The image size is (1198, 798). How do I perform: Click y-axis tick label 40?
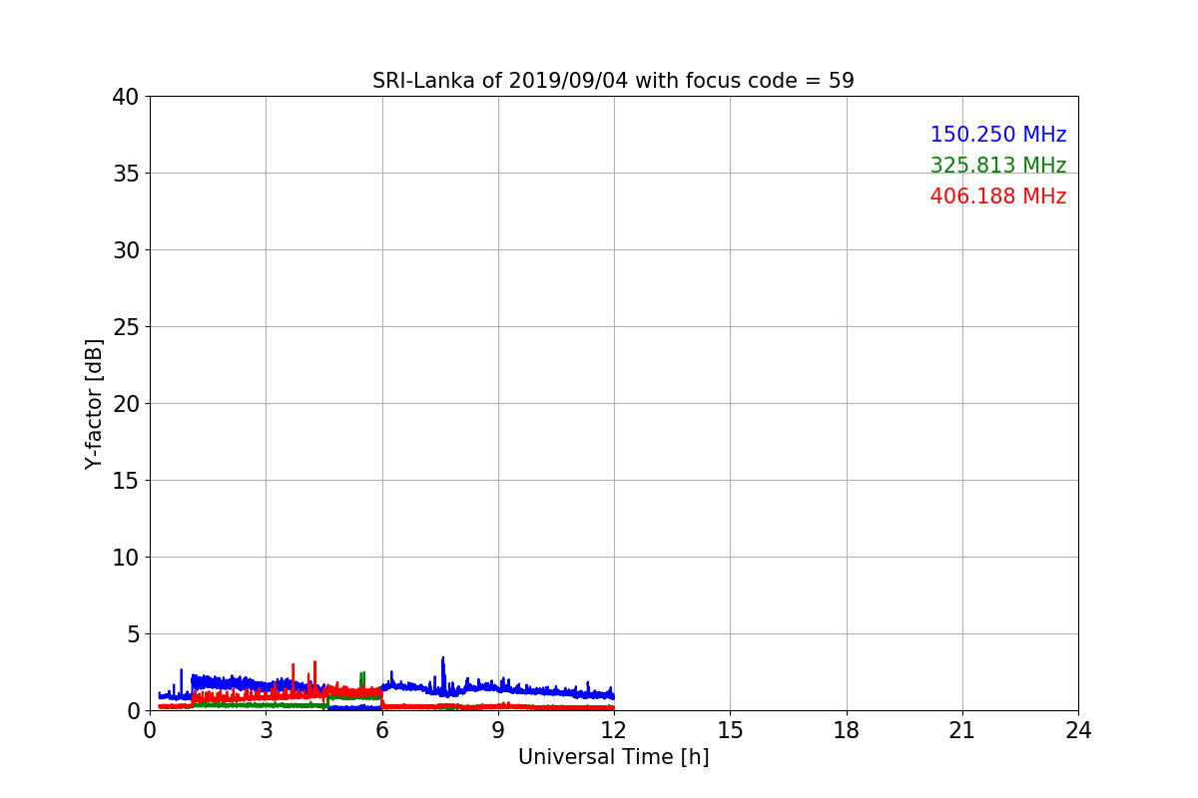pyautogui.click(x=126, y=97)
